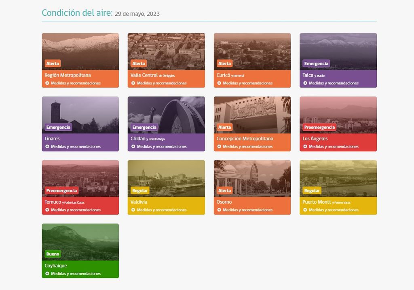Click plus icon under Coyhaique
414x290 pixels.
(x=47, y=273)
